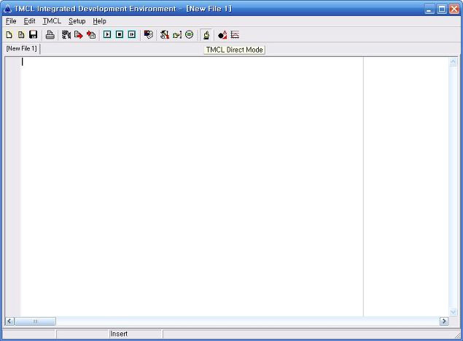Click the horizontal scrollbar thumb

35,321
